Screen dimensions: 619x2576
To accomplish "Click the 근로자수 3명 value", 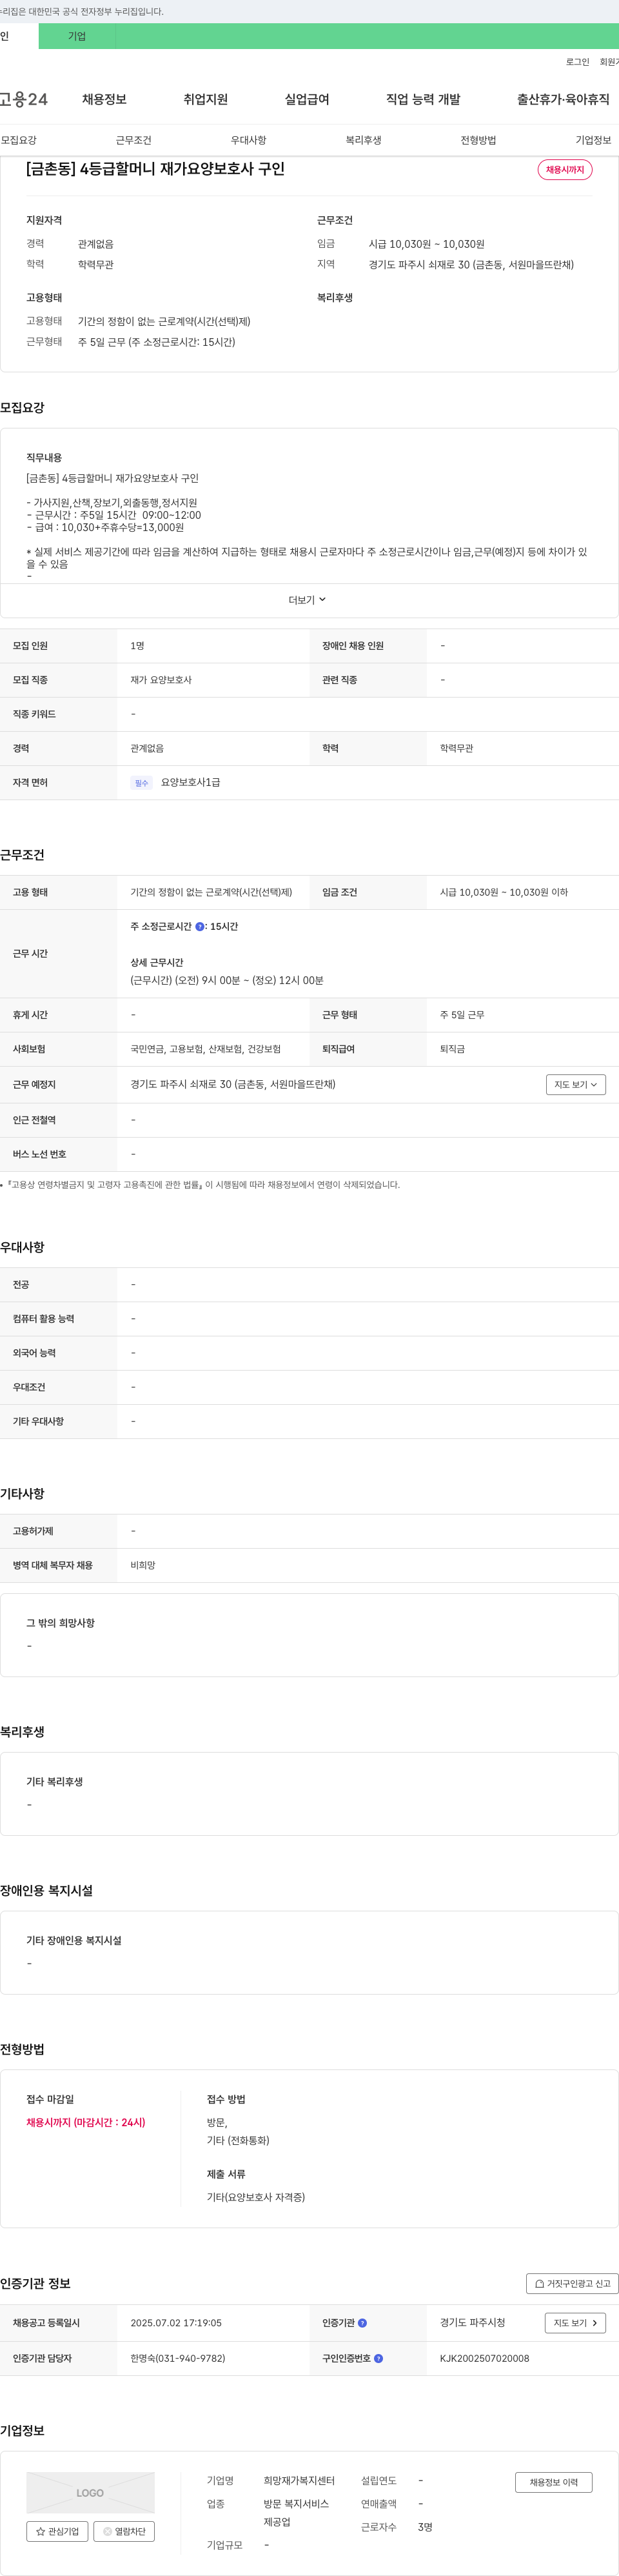I will point(425,2527).
